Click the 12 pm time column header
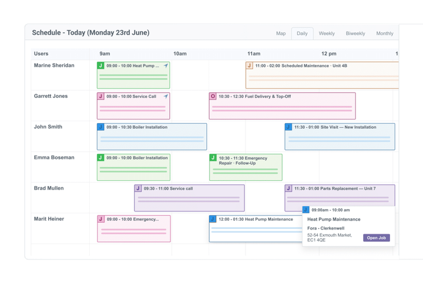423x284 pixels. pos(329,53)
